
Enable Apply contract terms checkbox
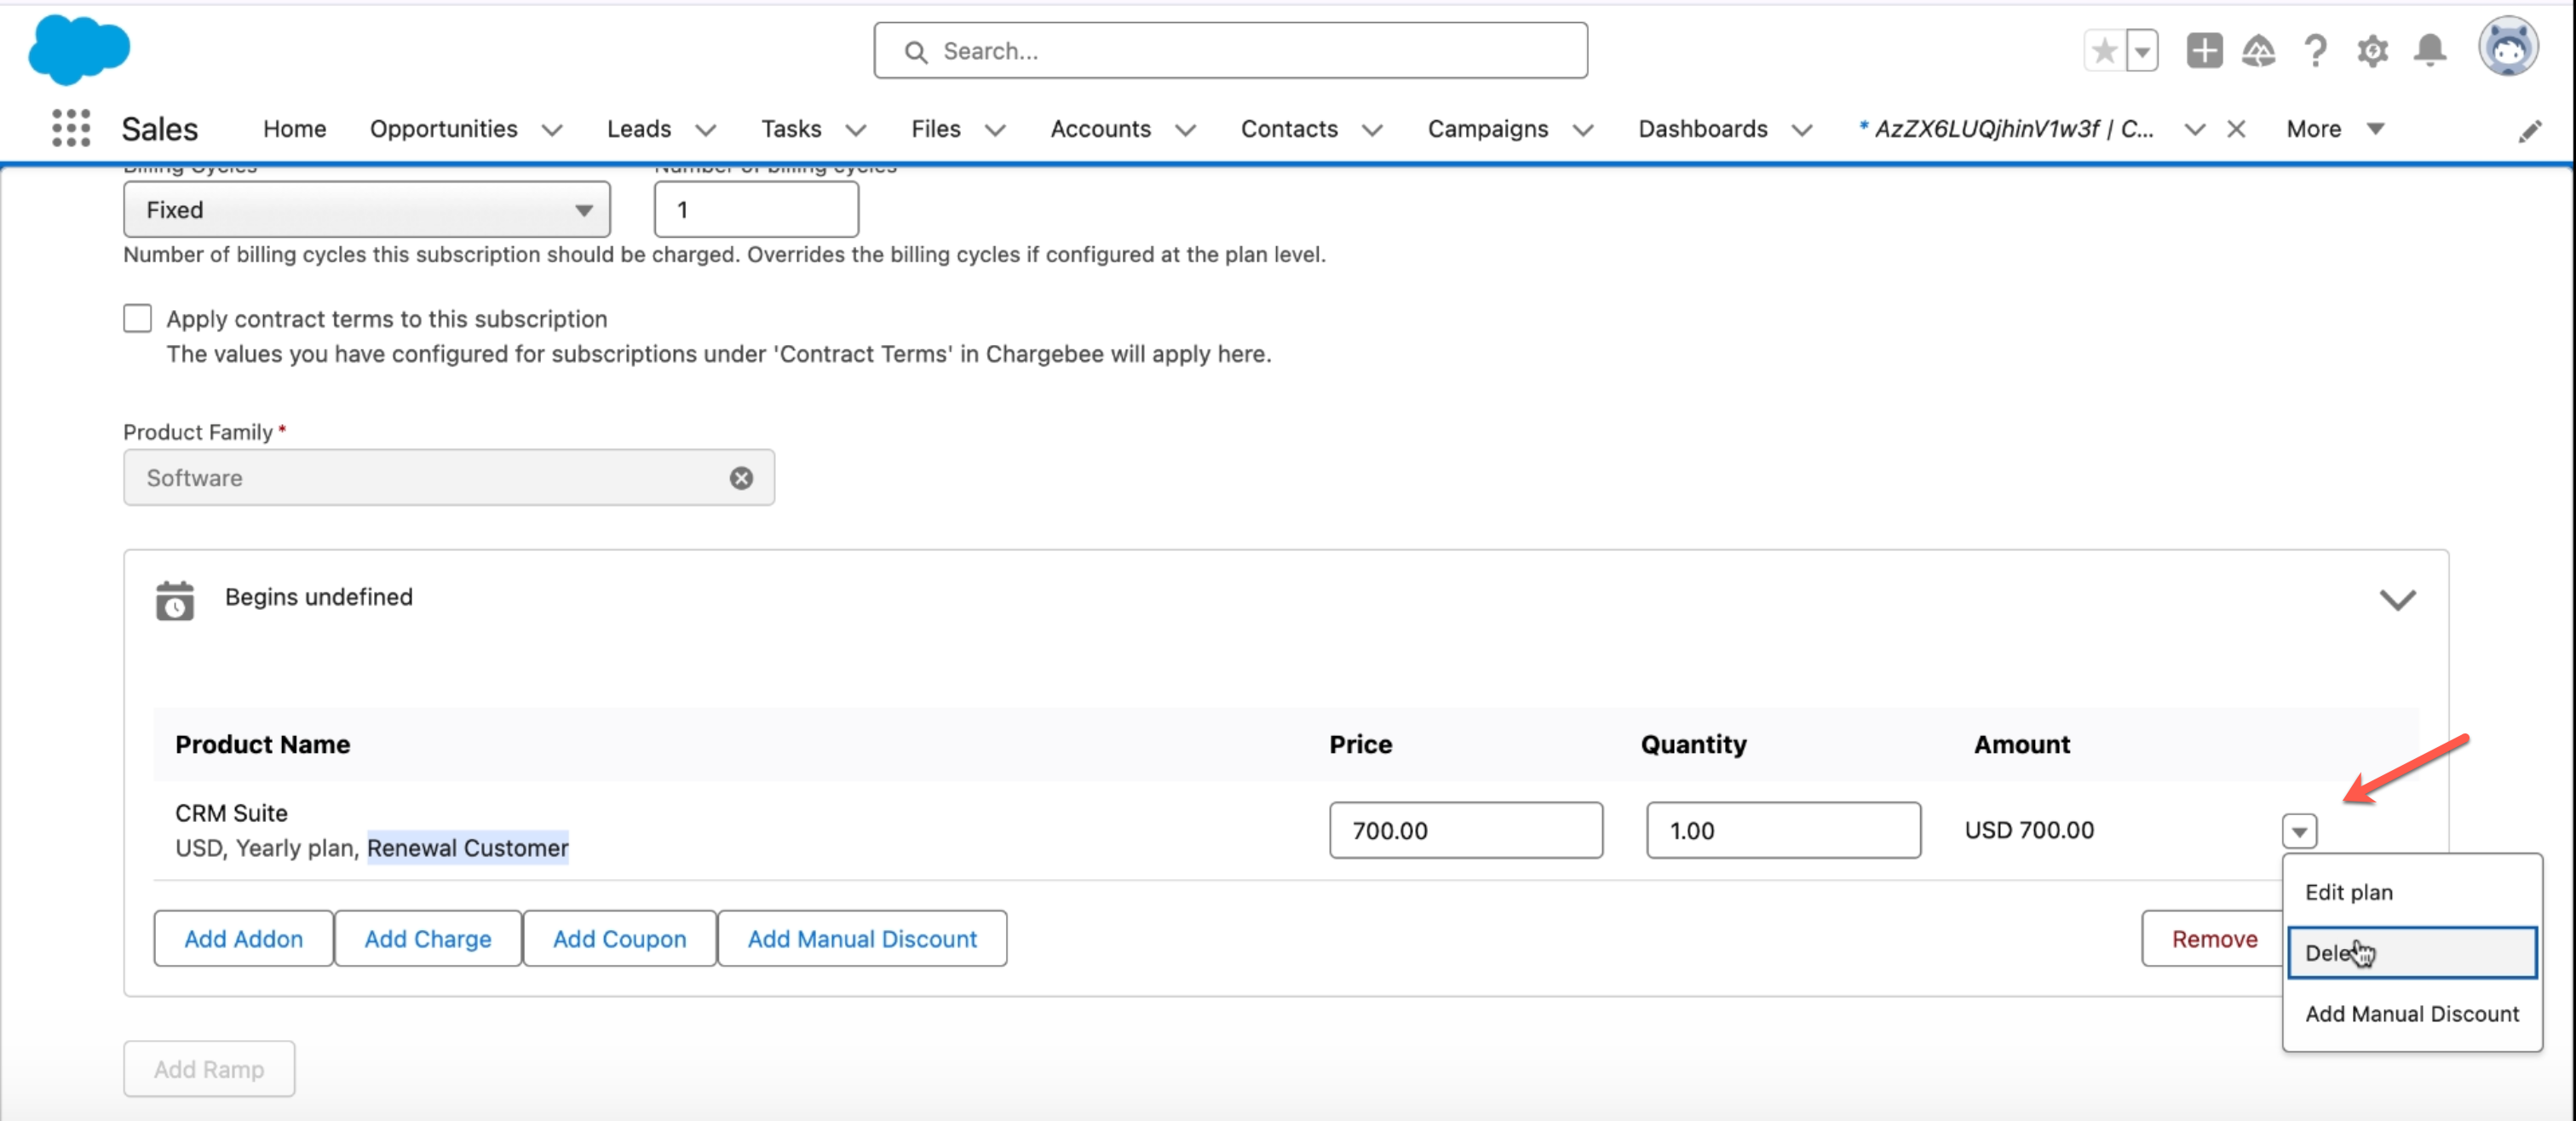click(137, 319)
